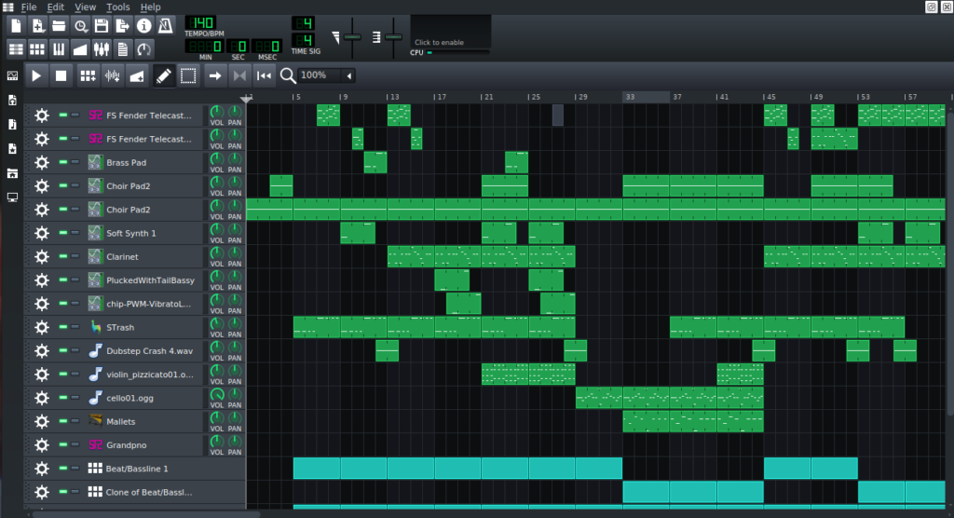Solo the Mallets track

75,421
